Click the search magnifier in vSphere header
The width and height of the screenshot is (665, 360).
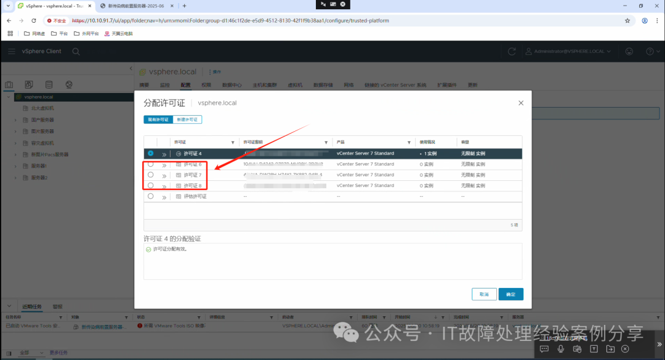[76, 51]
